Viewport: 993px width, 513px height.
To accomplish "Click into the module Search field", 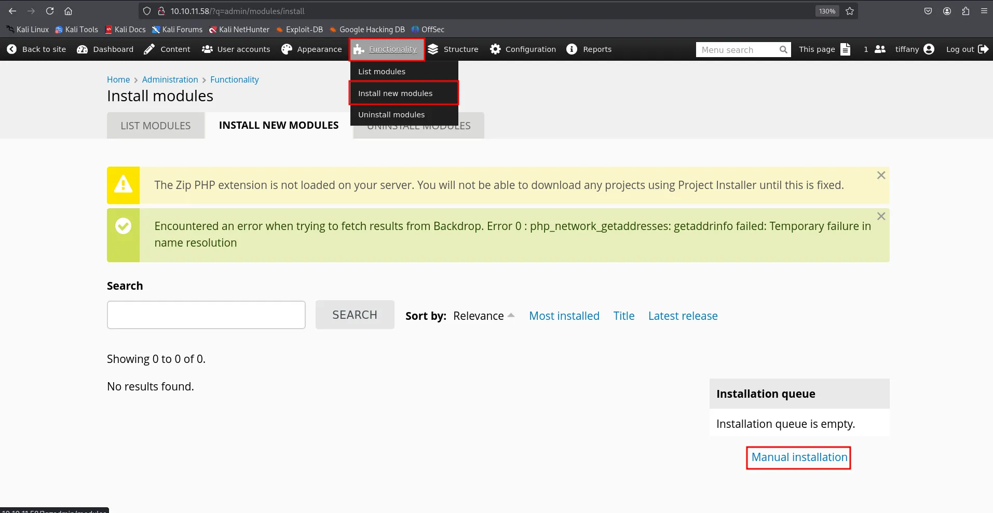I will (206, 315).
